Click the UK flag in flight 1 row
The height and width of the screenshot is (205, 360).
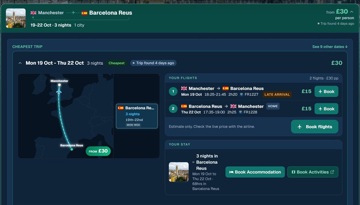click(184, 89)
